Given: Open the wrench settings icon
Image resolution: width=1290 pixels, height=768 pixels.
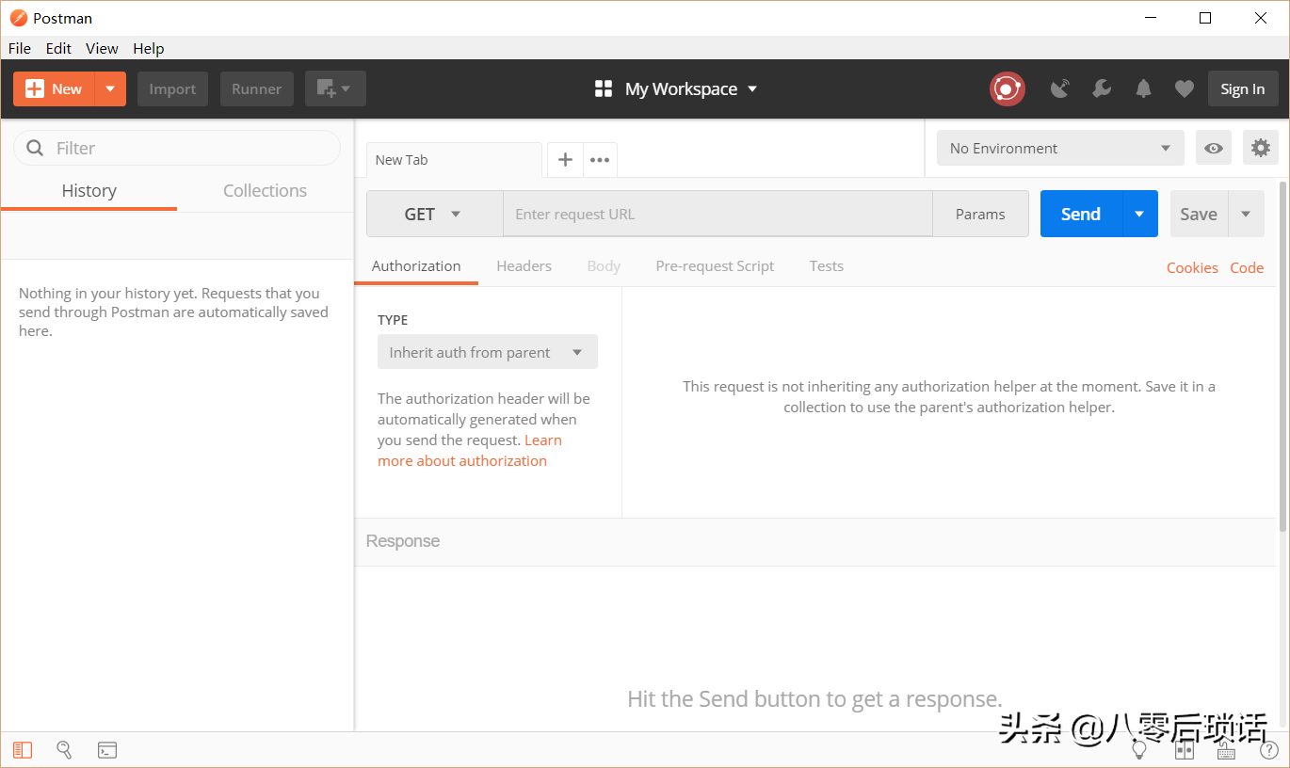Looking at the screenshot, I should click(1102, 88).
